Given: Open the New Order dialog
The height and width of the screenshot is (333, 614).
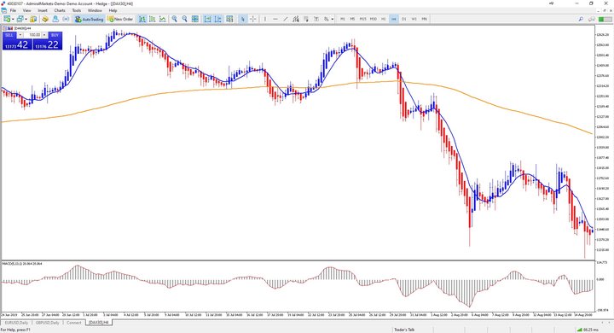Looking at the screenshot, I should (x=120, y=19).
